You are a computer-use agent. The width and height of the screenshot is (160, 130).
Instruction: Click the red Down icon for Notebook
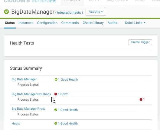[56, 94]
